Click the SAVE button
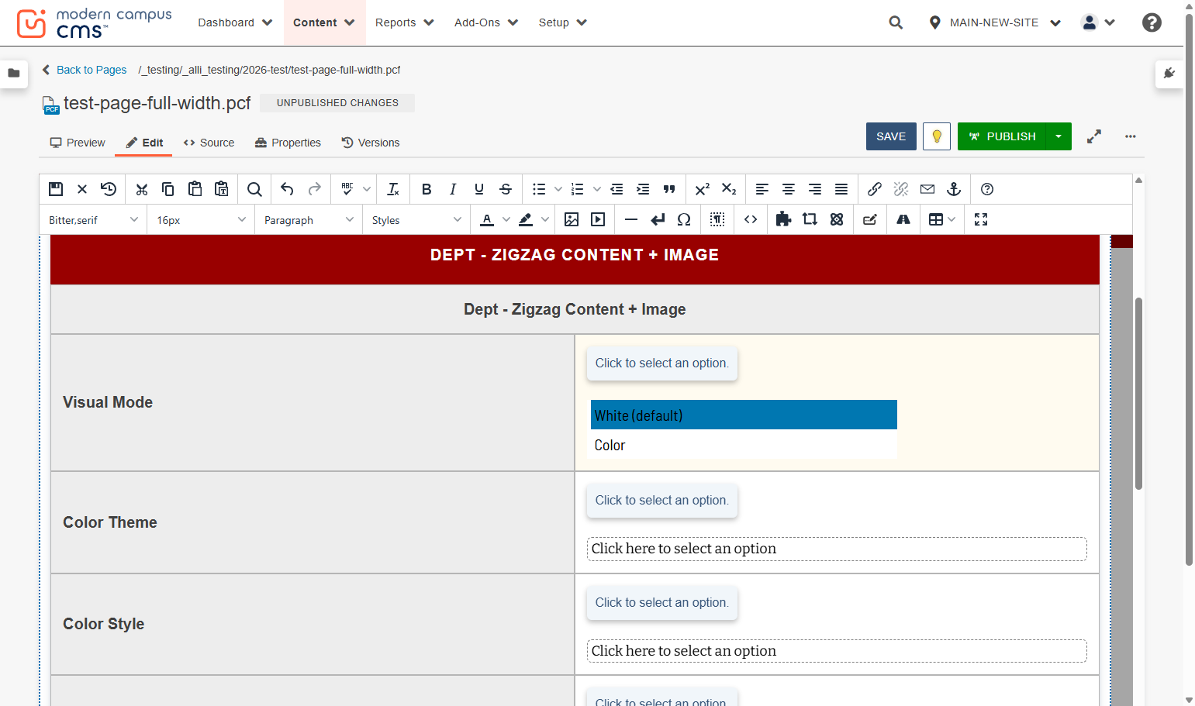Screen dimensions: 1195x706 tap(891, 136)
